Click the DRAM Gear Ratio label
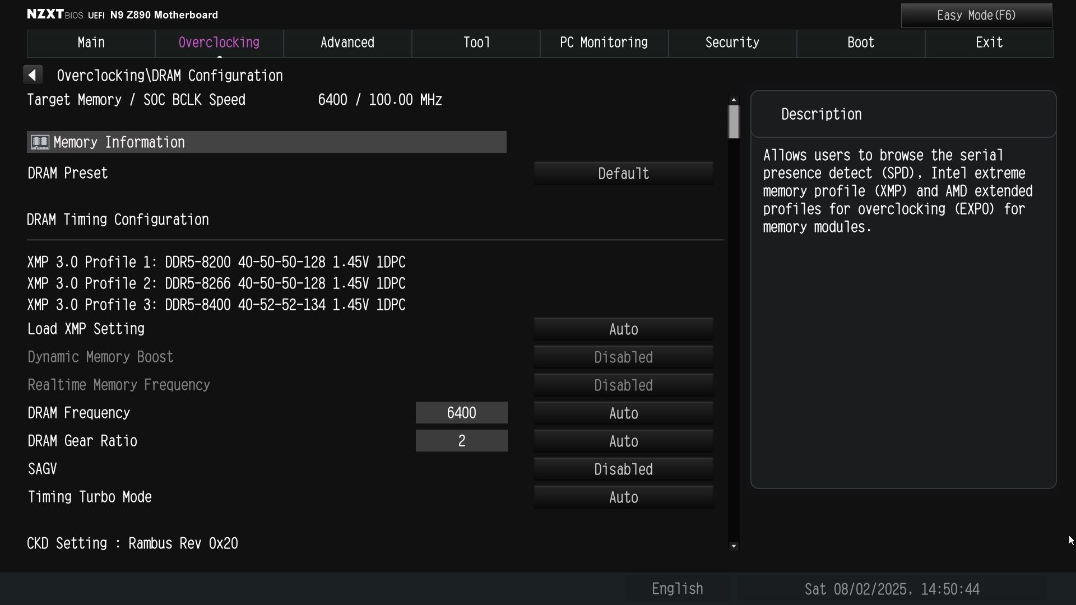1076x605 pixels. (82, 441)
